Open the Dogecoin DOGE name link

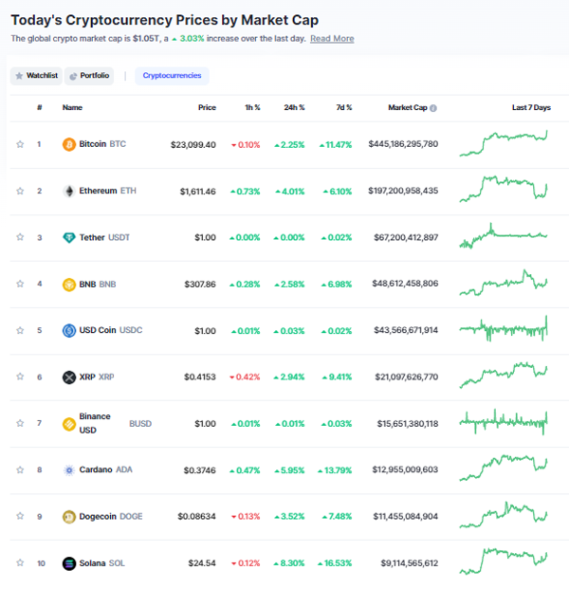pyautogui.click(x=111, y=517)
